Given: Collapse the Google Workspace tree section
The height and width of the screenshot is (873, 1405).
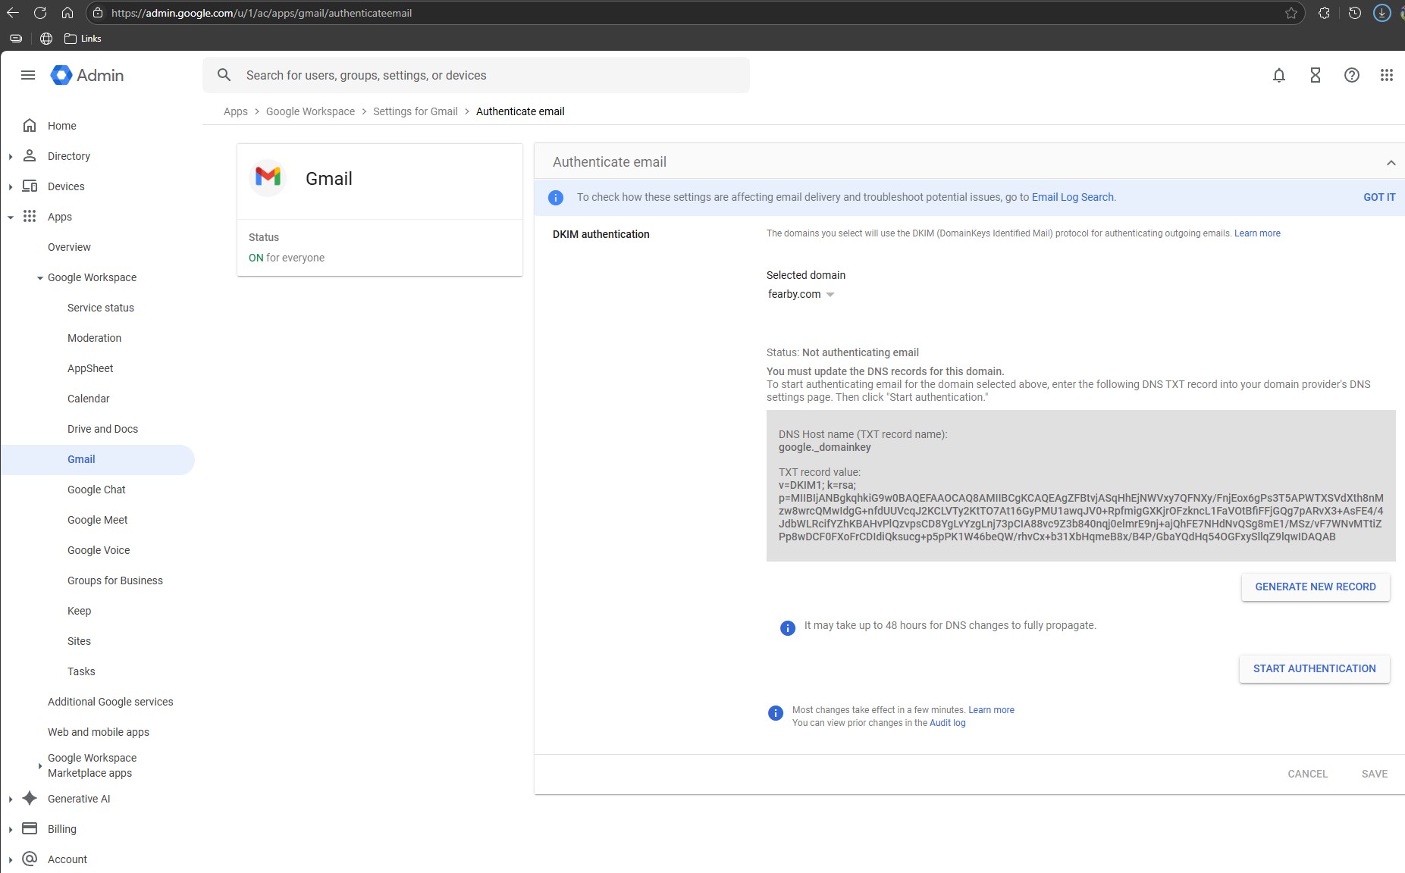Looking at the screenshot, I should pos(39,278).
